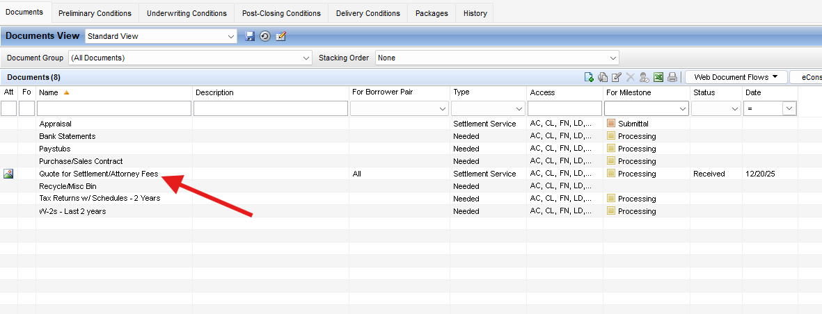Click the Status column header

click(716, 92)
